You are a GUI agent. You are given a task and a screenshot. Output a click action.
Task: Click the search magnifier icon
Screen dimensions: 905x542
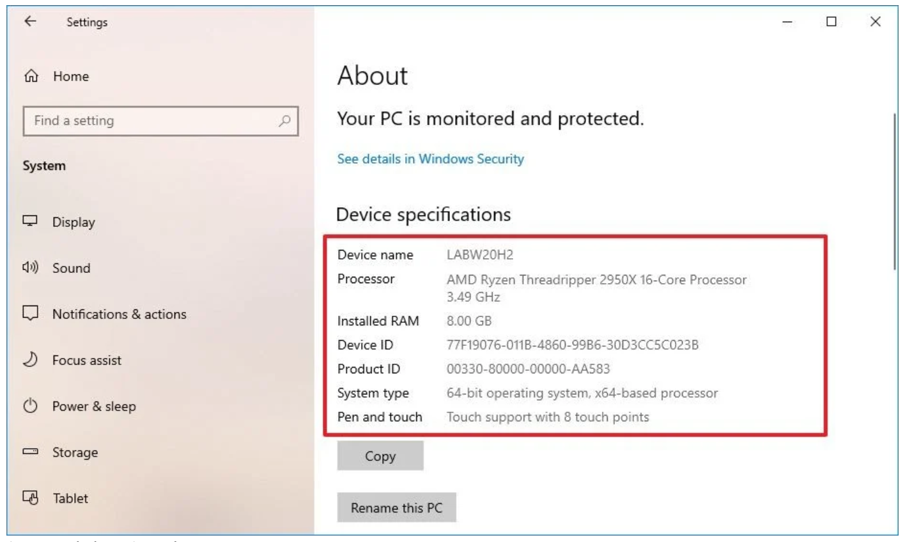285,120
